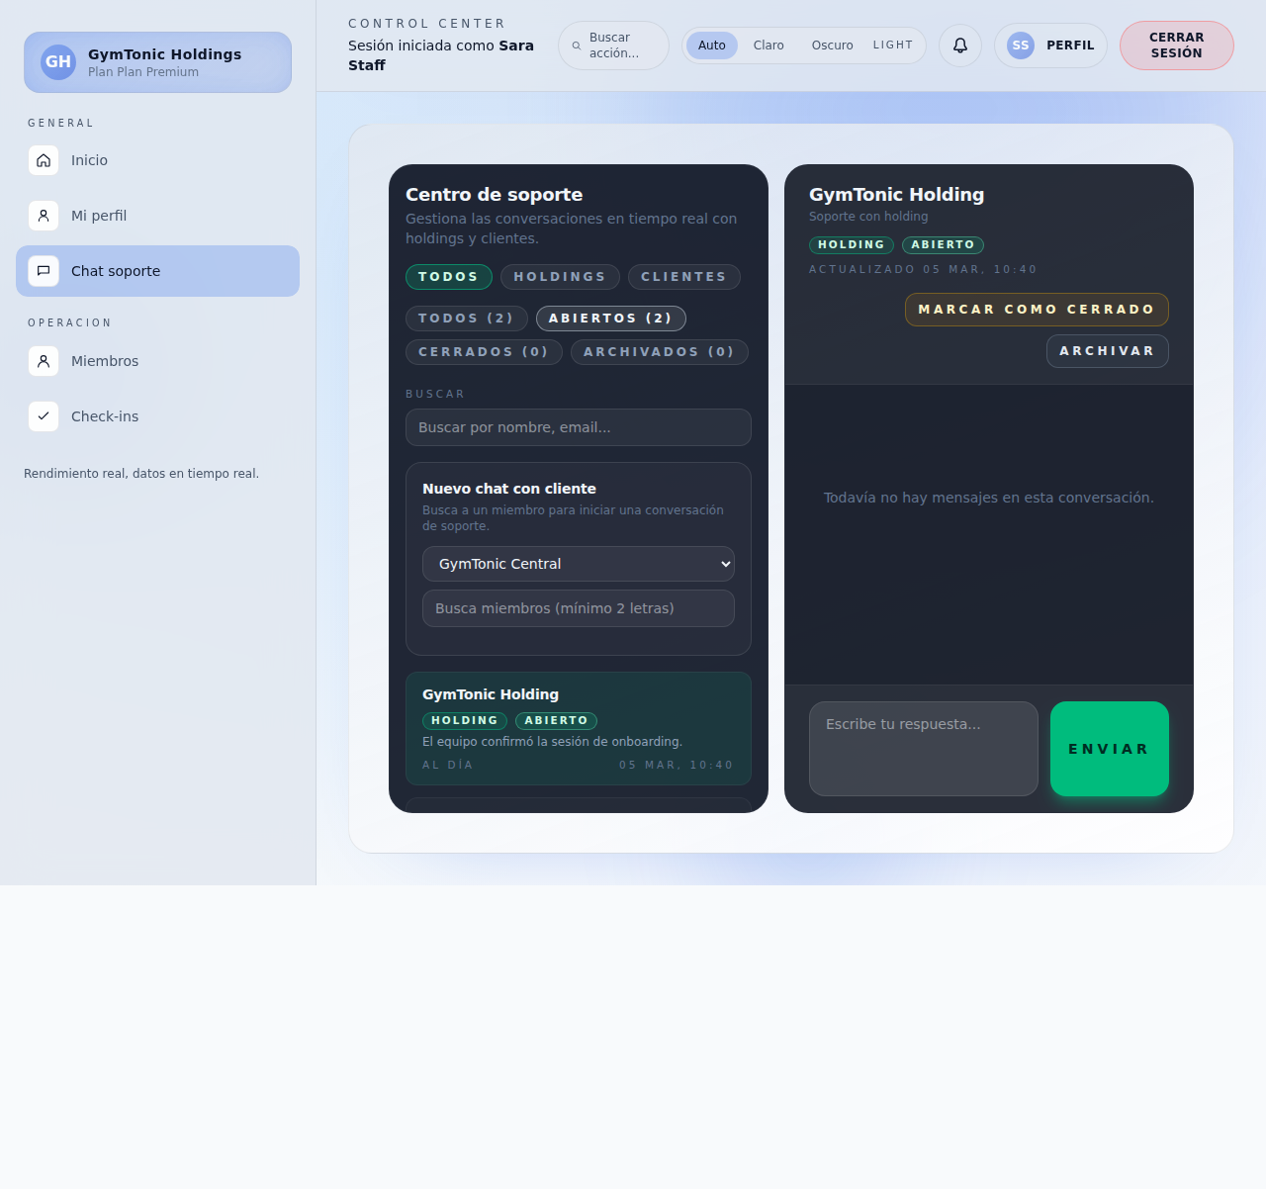Click the Mi perfil person icon
Image resolution: width=1266 pixels, height=1189 pixels.
(44, 216)
